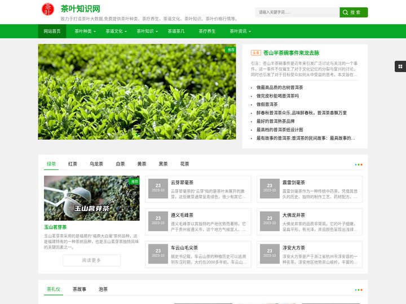The width and height of the screenshot is (406, 304).
Task: Open the 淳安大方茶 article card
Action: click(x=310, y=254)
